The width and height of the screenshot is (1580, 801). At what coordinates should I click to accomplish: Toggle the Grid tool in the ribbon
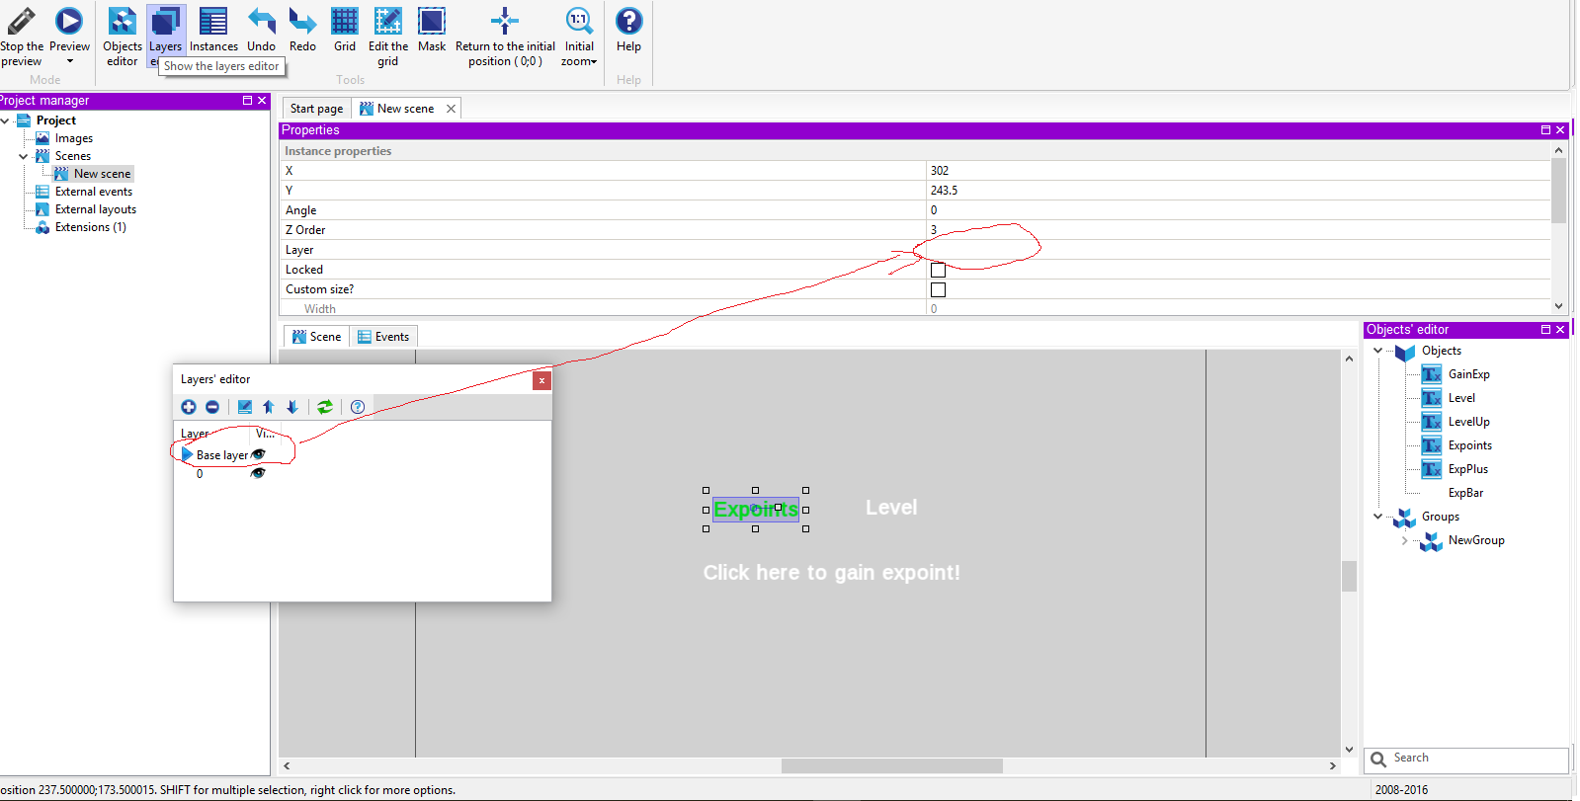click(345, 30)
